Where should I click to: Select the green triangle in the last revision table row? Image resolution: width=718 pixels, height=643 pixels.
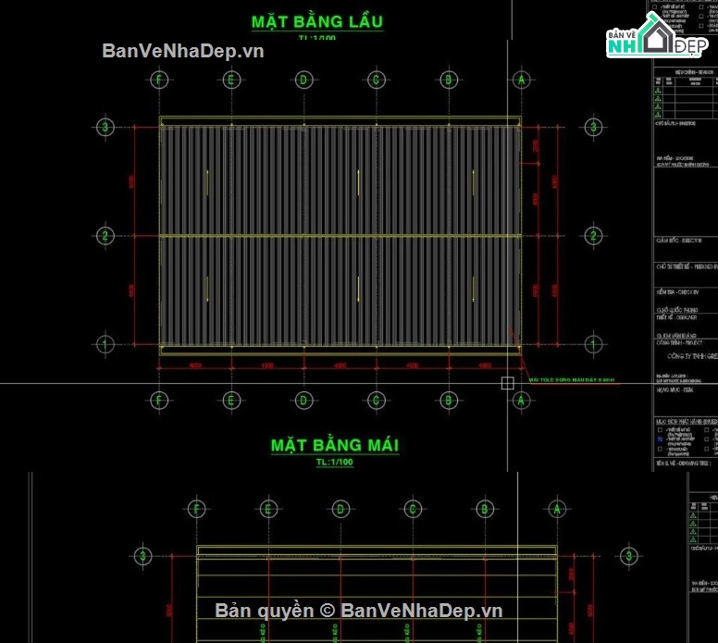click(x=658, y=115)
